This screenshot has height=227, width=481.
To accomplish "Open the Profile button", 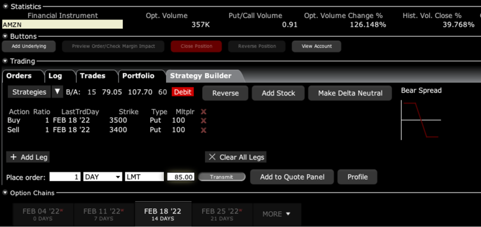I will click(357, 177).
